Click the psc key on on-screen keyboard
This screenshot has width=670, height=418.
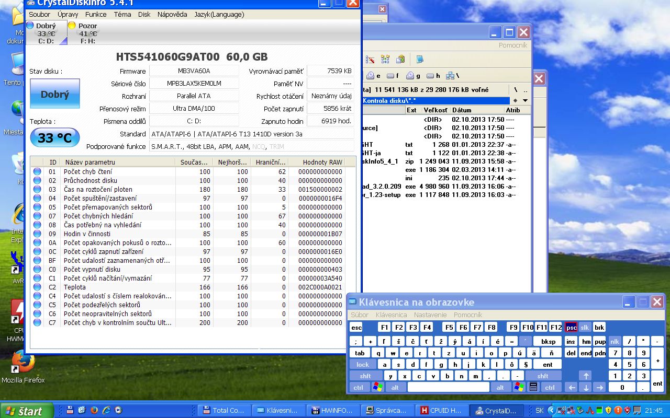tap(571, 327)
